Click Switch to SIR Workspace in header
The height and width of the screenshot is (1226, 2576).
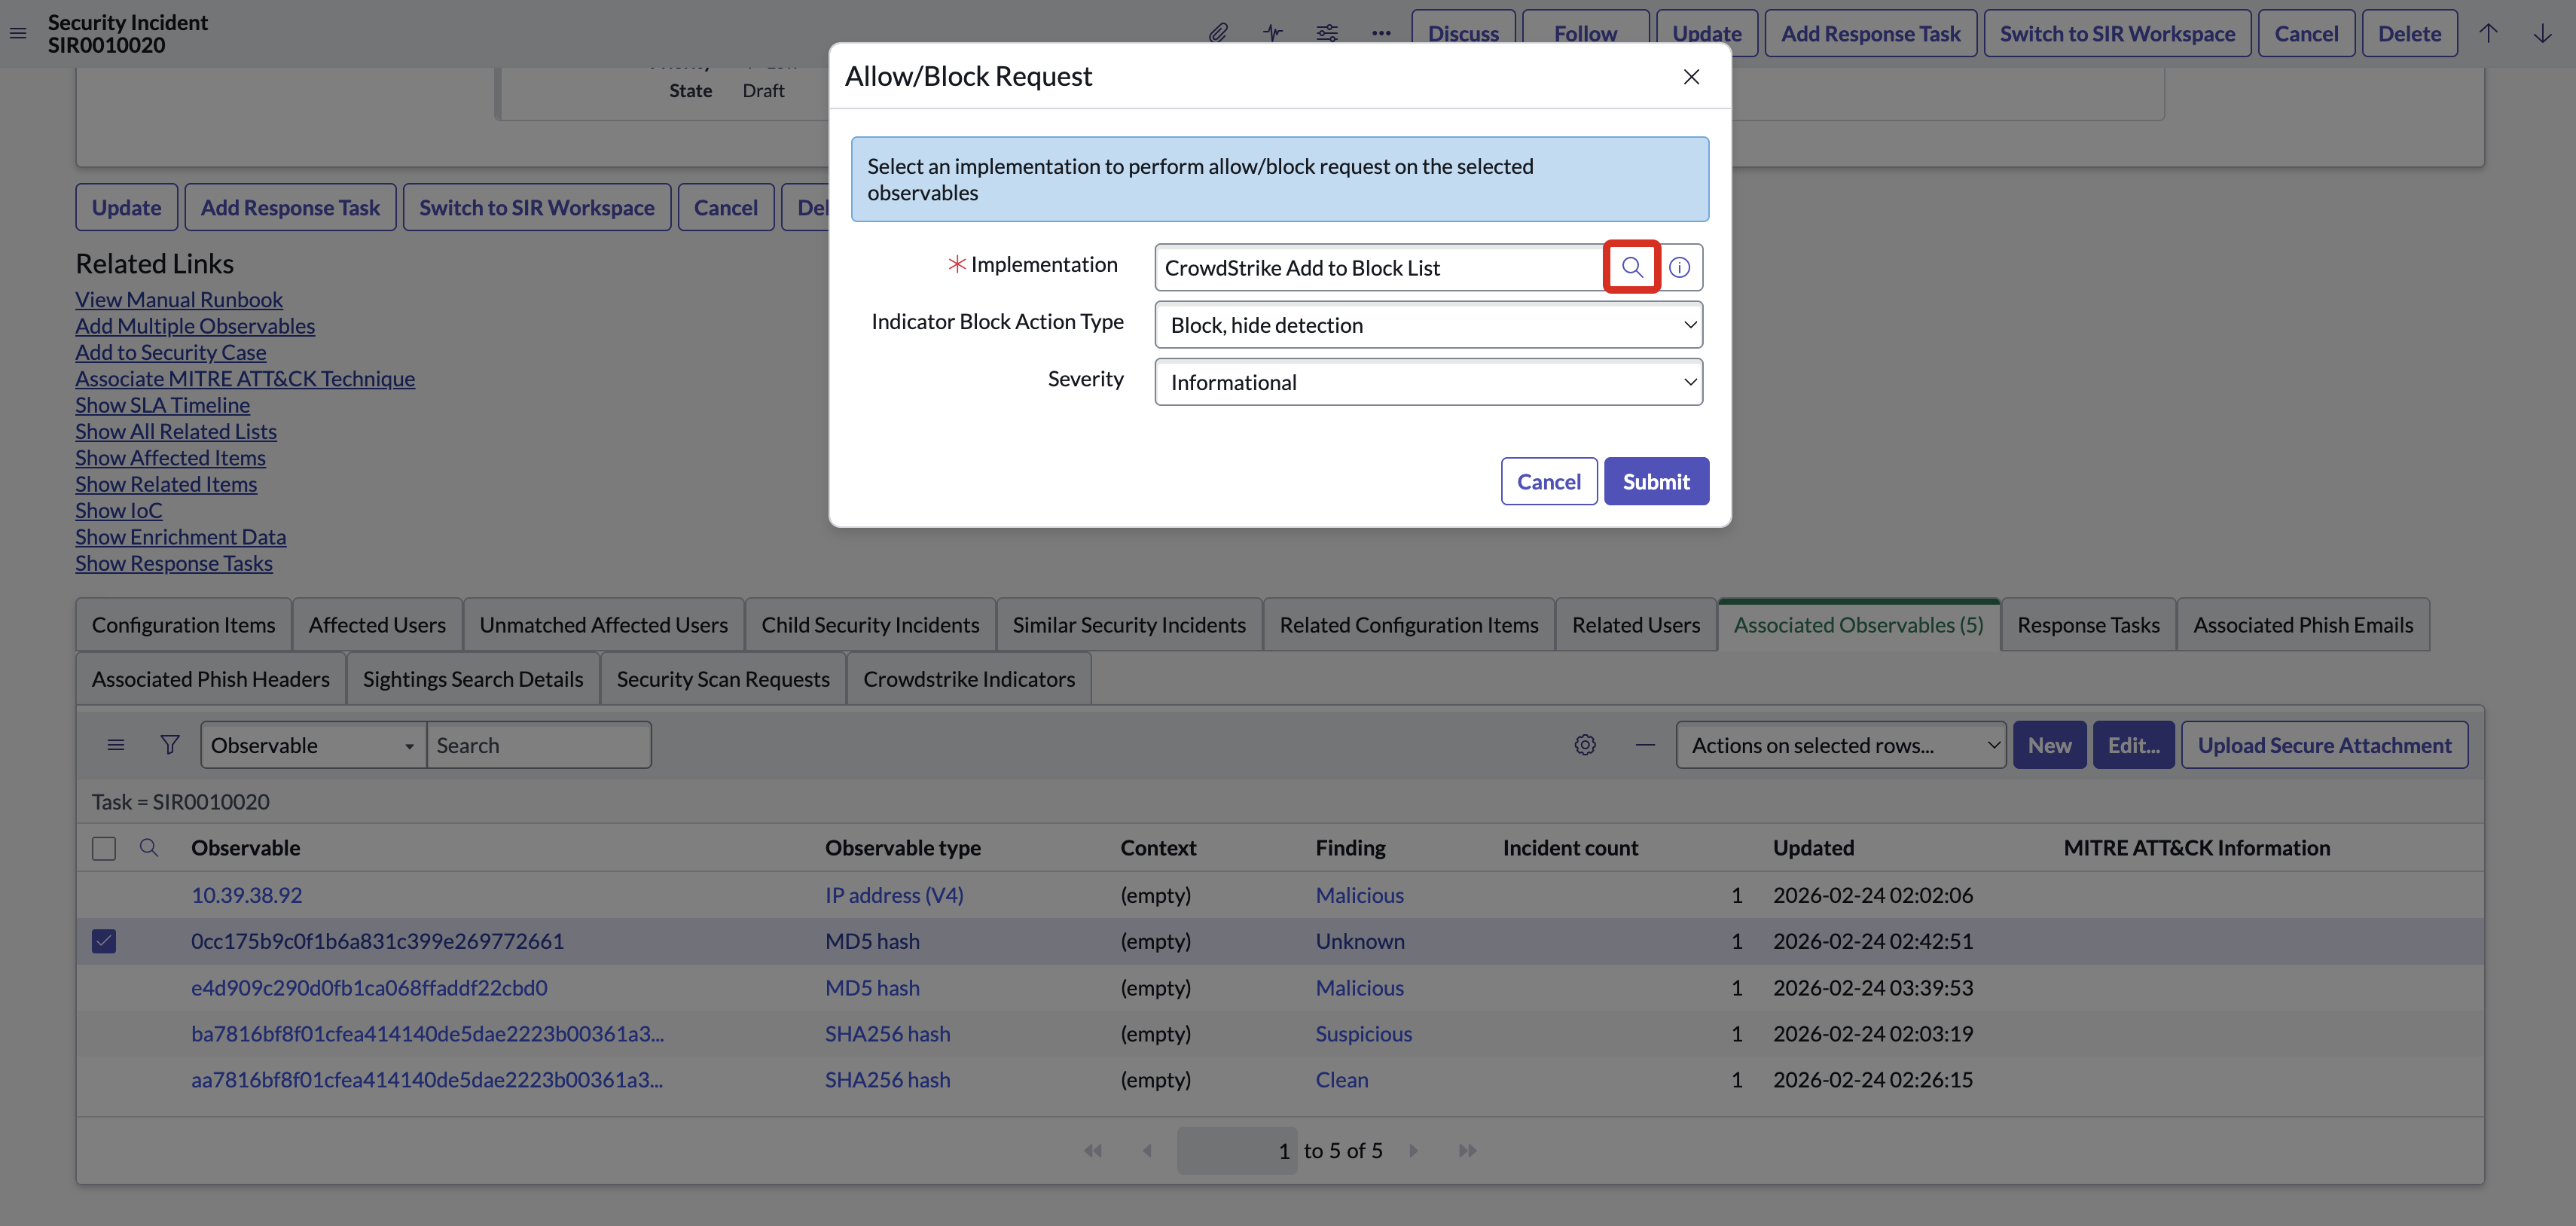coord(2117,34)
